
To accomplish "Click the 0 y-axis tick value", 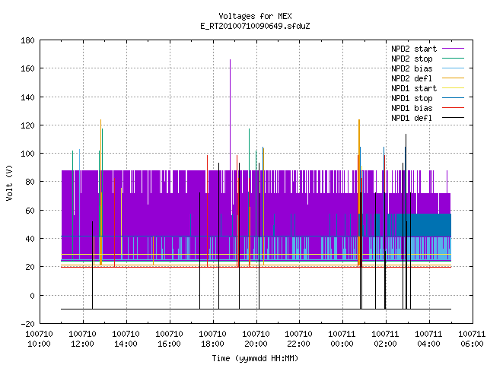I will [32, 296].
